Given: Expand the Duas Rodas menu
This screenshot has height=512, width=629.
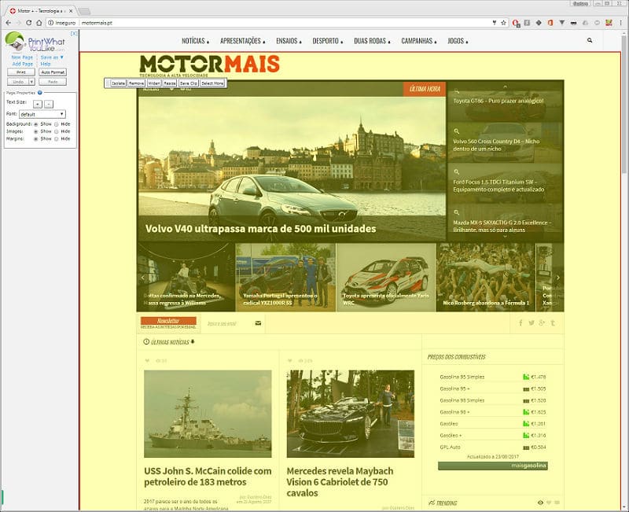Looking at the screenshot, I should [372, 41].
